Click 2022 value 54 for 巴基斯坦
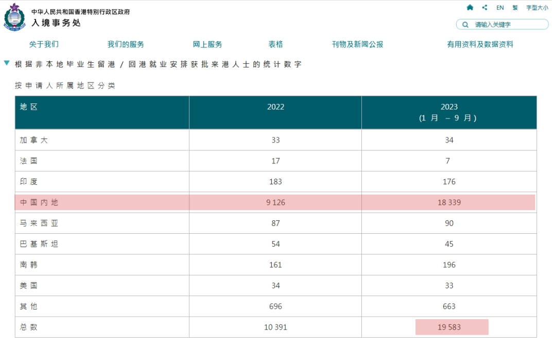556x346 pixels. [x=275, y=244]
